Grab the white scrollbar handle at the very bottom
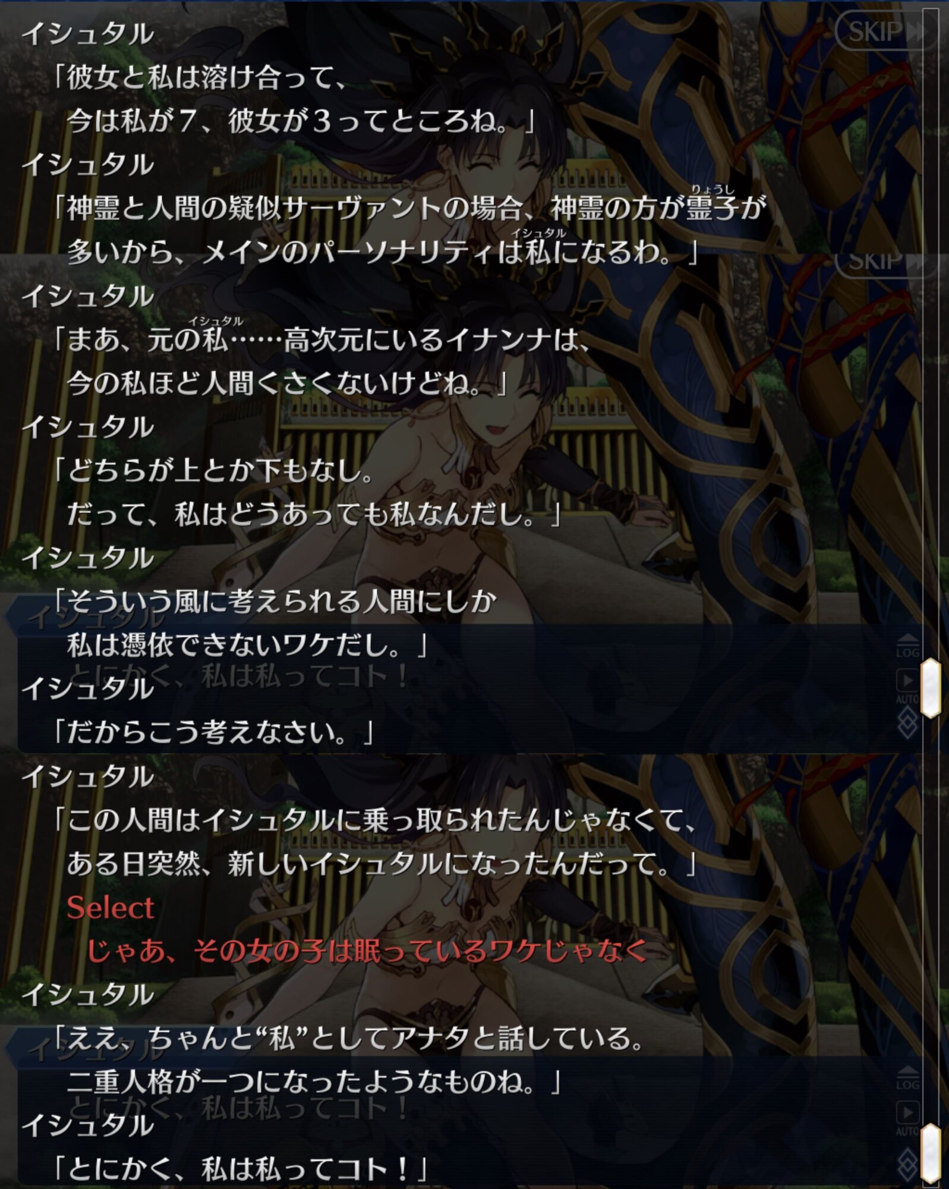 click(x=931, y=1153)
